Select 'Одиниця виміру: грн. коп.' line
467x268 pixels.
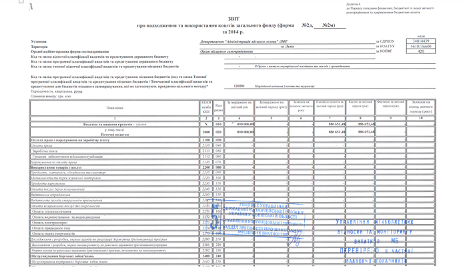pos(51,96)
